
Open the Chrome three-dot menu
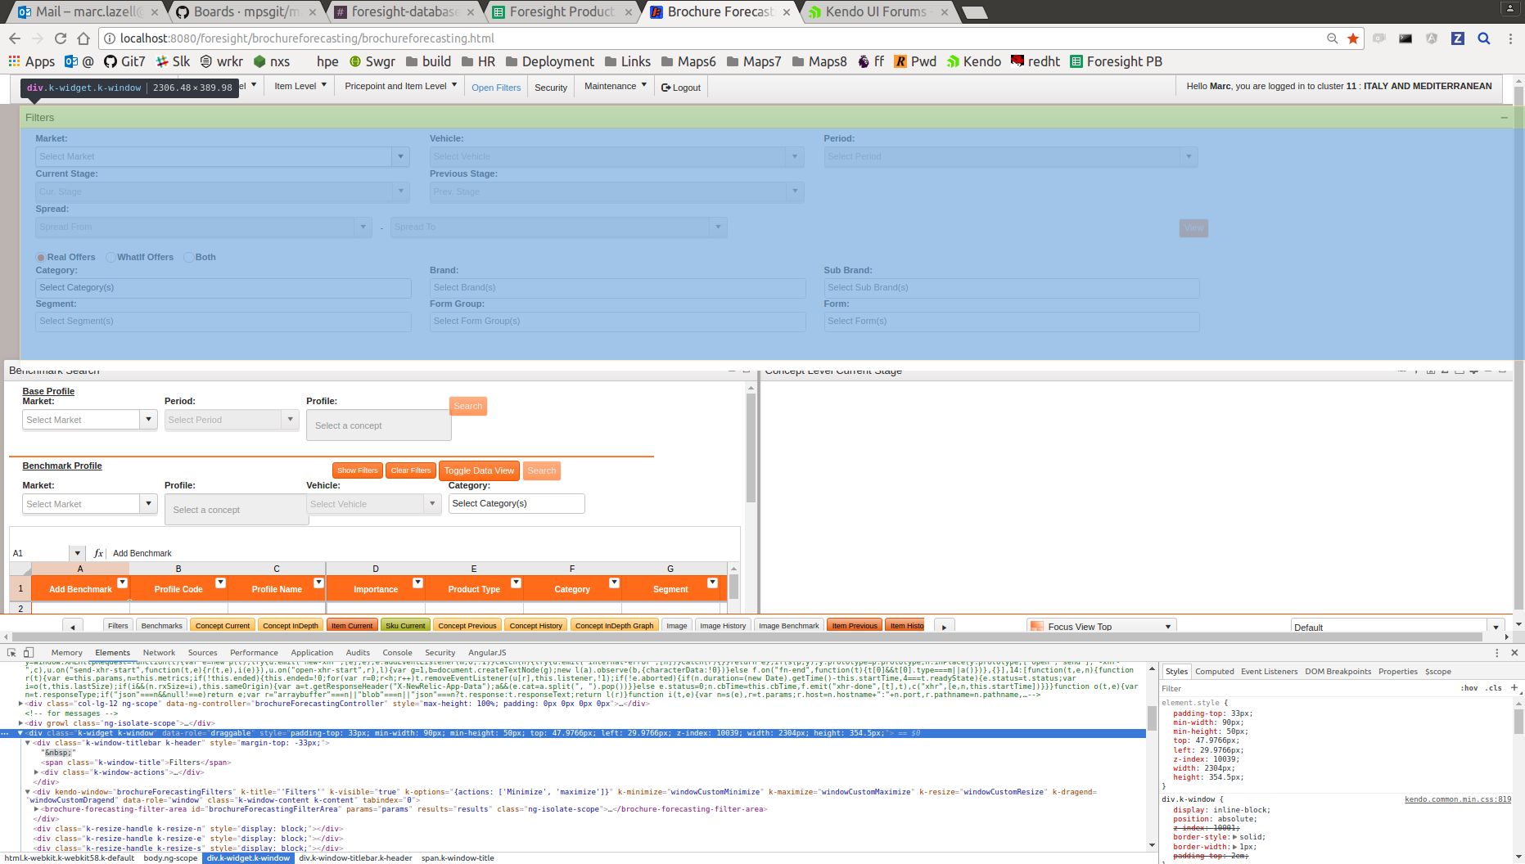[1510, 38]
